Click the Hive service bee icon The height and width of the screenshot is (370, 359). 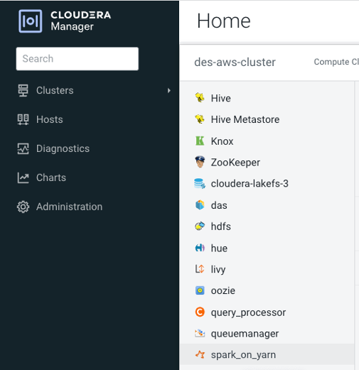[x=200, y=98]
